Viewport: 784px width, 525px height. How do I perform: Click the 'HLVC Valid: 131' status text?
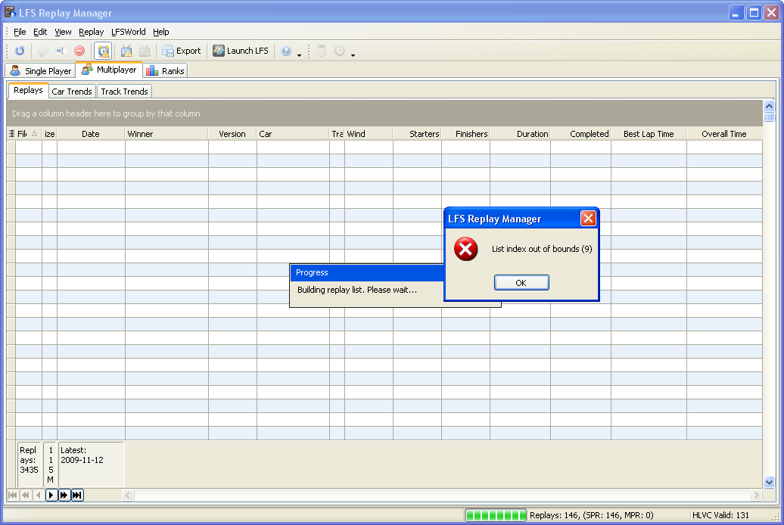coord(720,515)
